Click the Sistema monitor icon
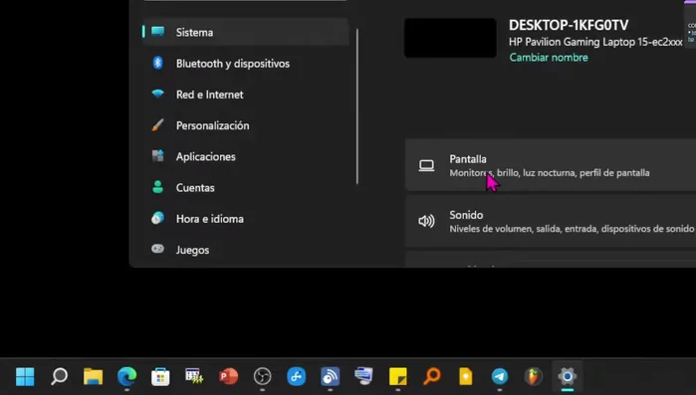The height and width of the screenshot is (395, 696). tap(158, 32)
